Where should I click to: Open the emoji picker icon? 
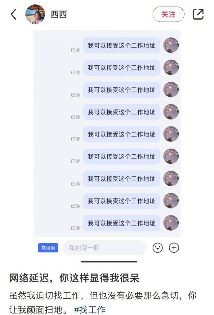point(158,248)
